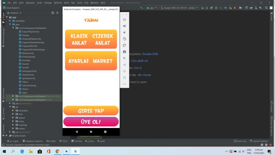The image size is (275, 155).
Task: Open emulator extended controls three dots
Action: tap(124, 84)
